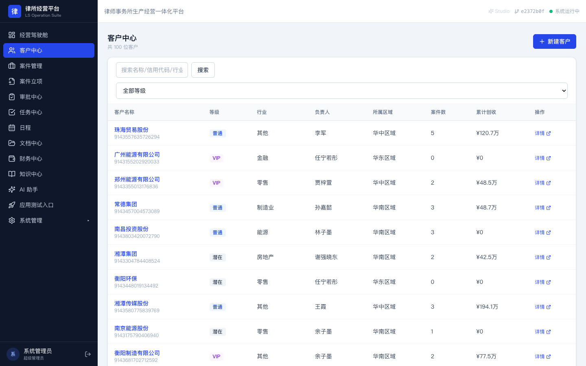Expand the 系统管理 submenu arrow
This screenshot has height=366, width=586.
click(88, 220)
